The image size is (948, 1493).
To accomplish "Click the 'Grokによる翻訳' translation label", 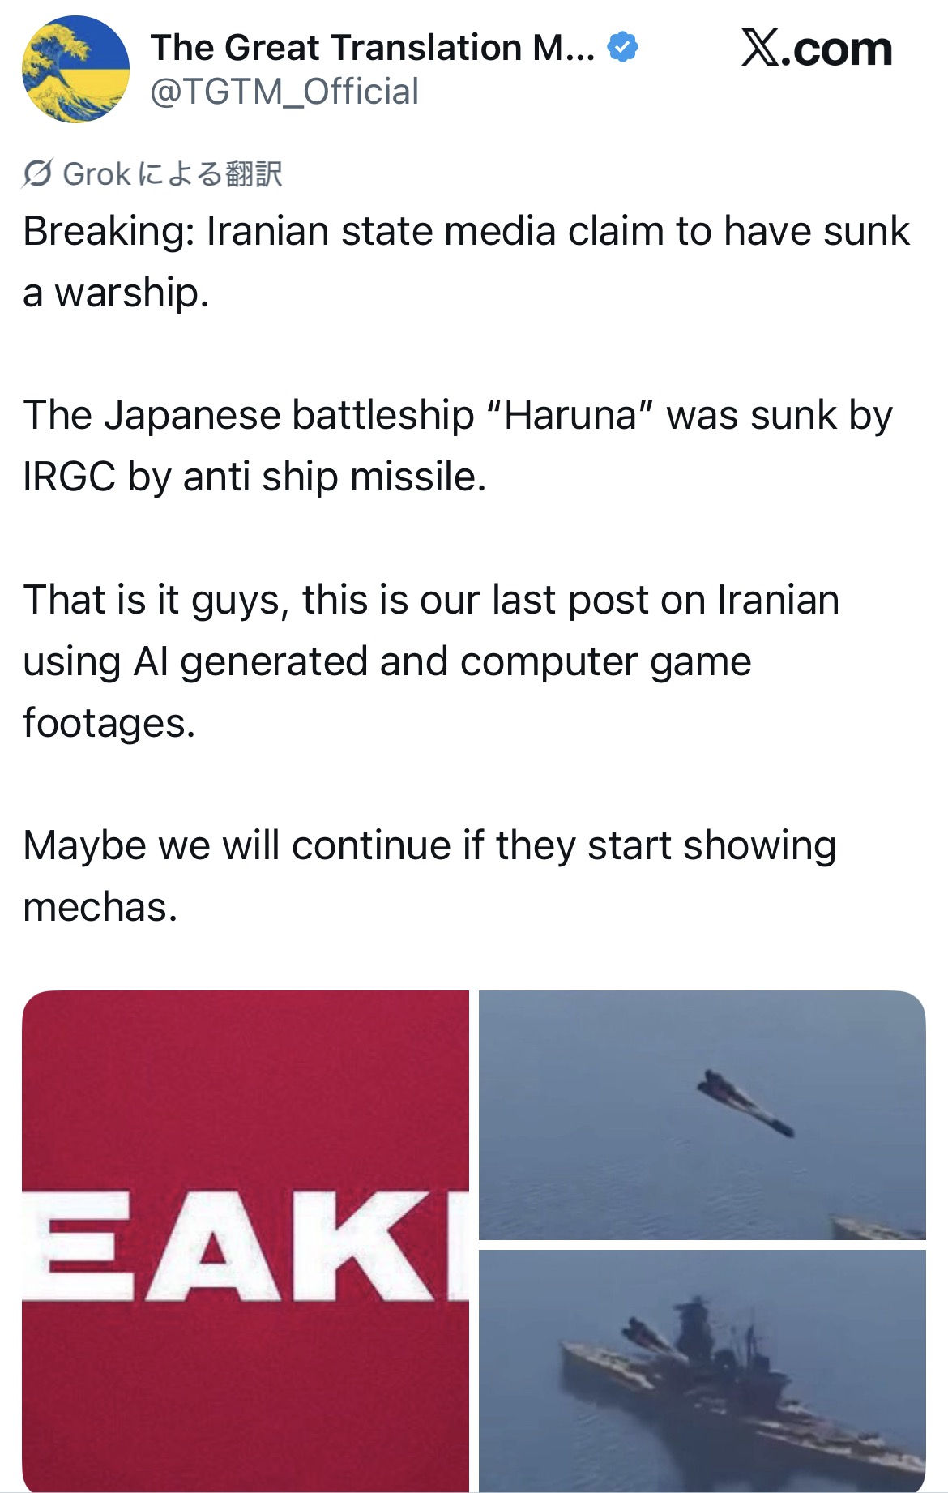I will 172,173.
